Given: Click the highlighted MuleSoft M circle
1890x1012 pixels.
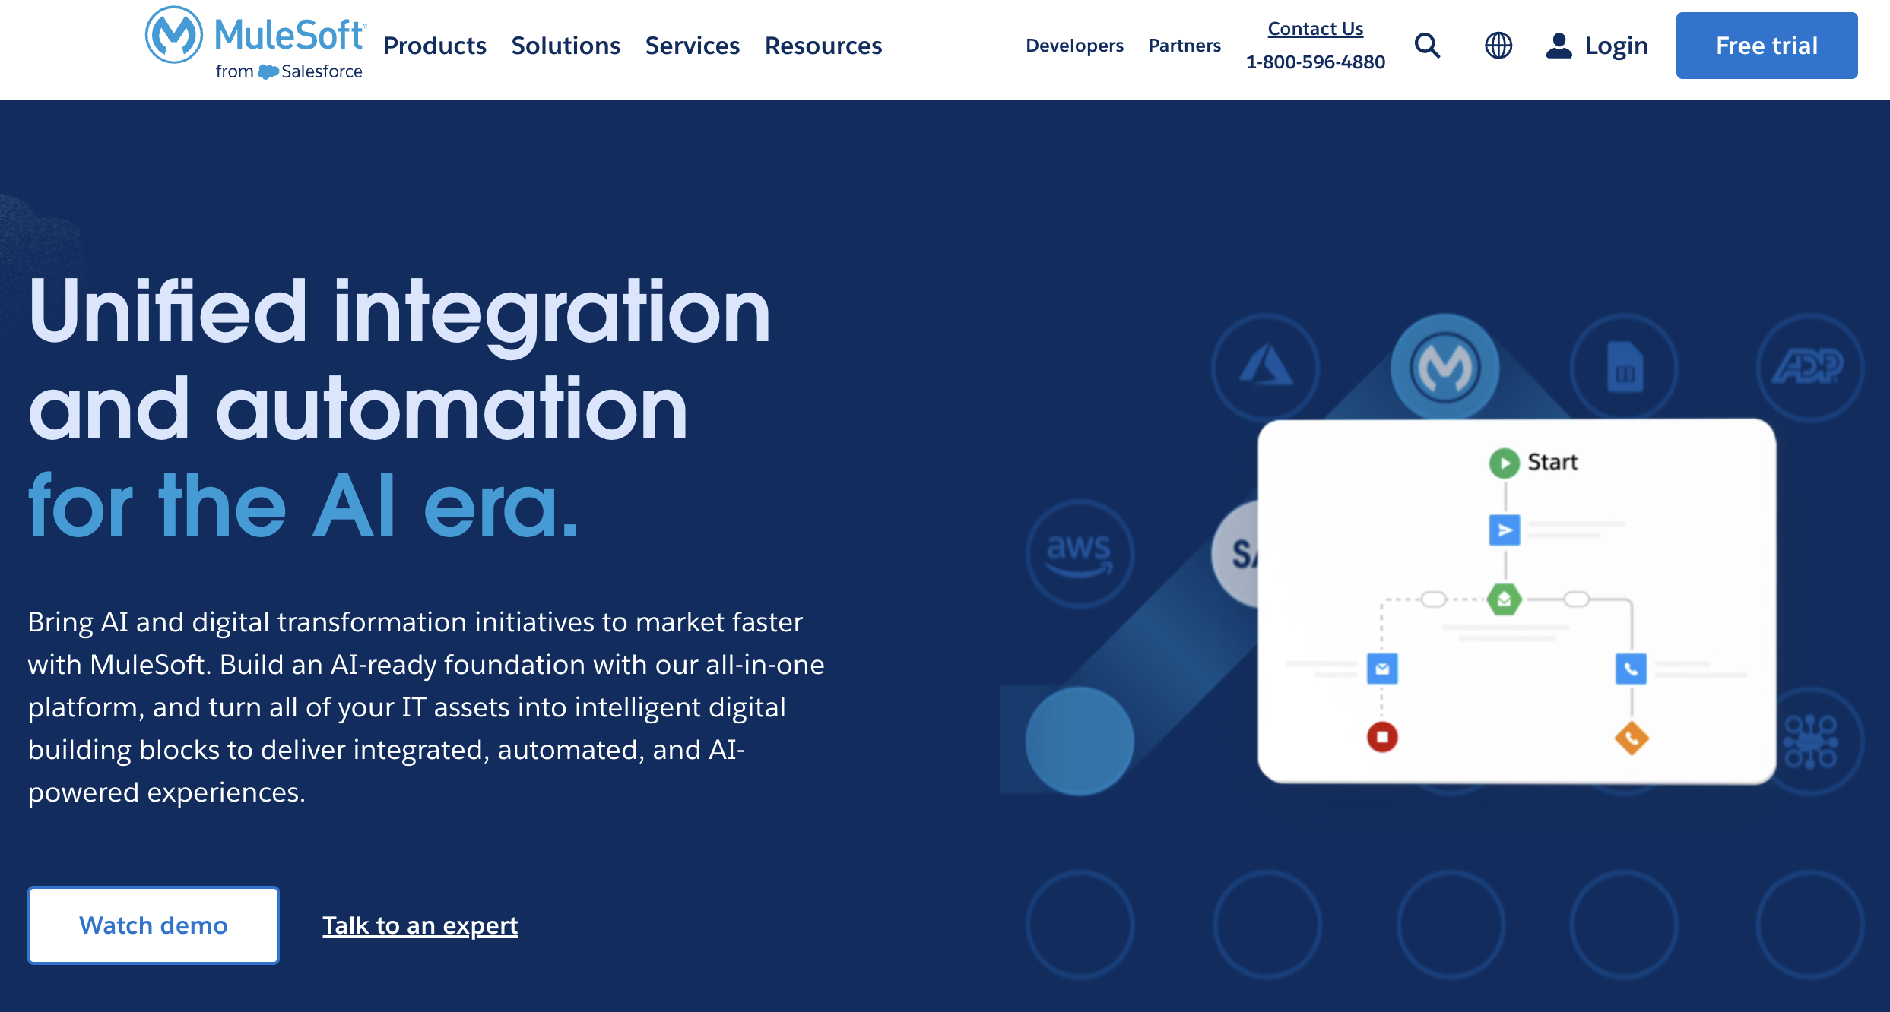Looking at the screenshot, I should (x=1445, y=367).
